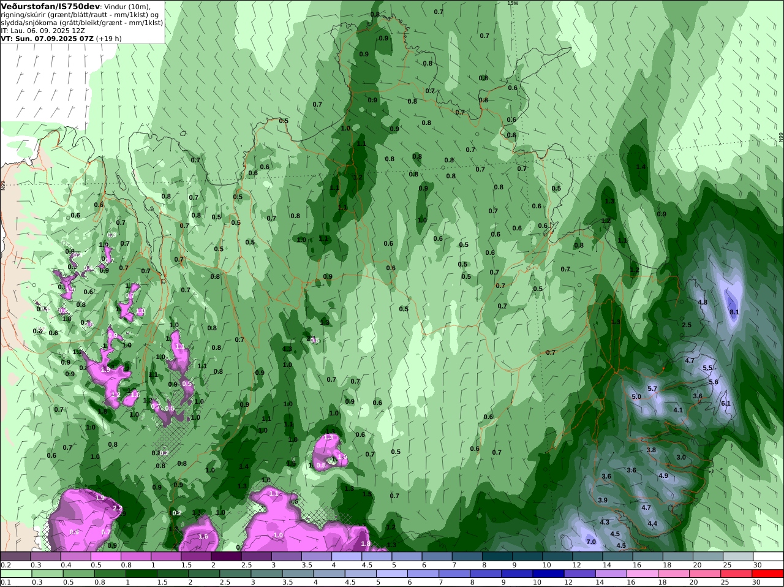The height and width of the screenshot is (587, 784).
Task: Click the 3.9 precipitation value on the map
Action: pyautogui.click(x=603, y=500)
